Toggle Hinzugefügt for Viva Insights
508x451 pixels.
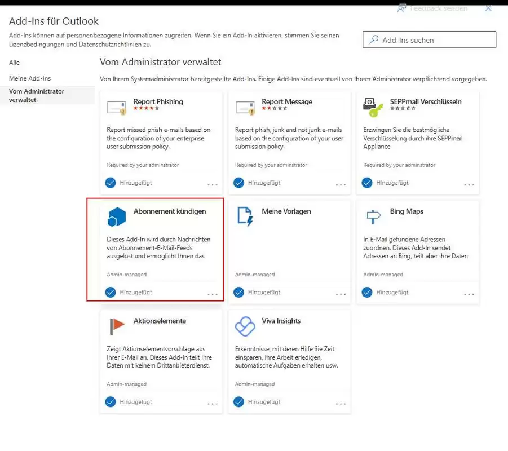238,402
